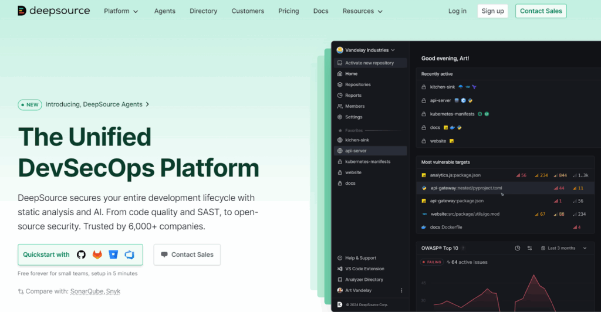The height and width of the screenshot is (312, 601).
Task: Open the Snyk comparison link
Action: click(113, 291)
